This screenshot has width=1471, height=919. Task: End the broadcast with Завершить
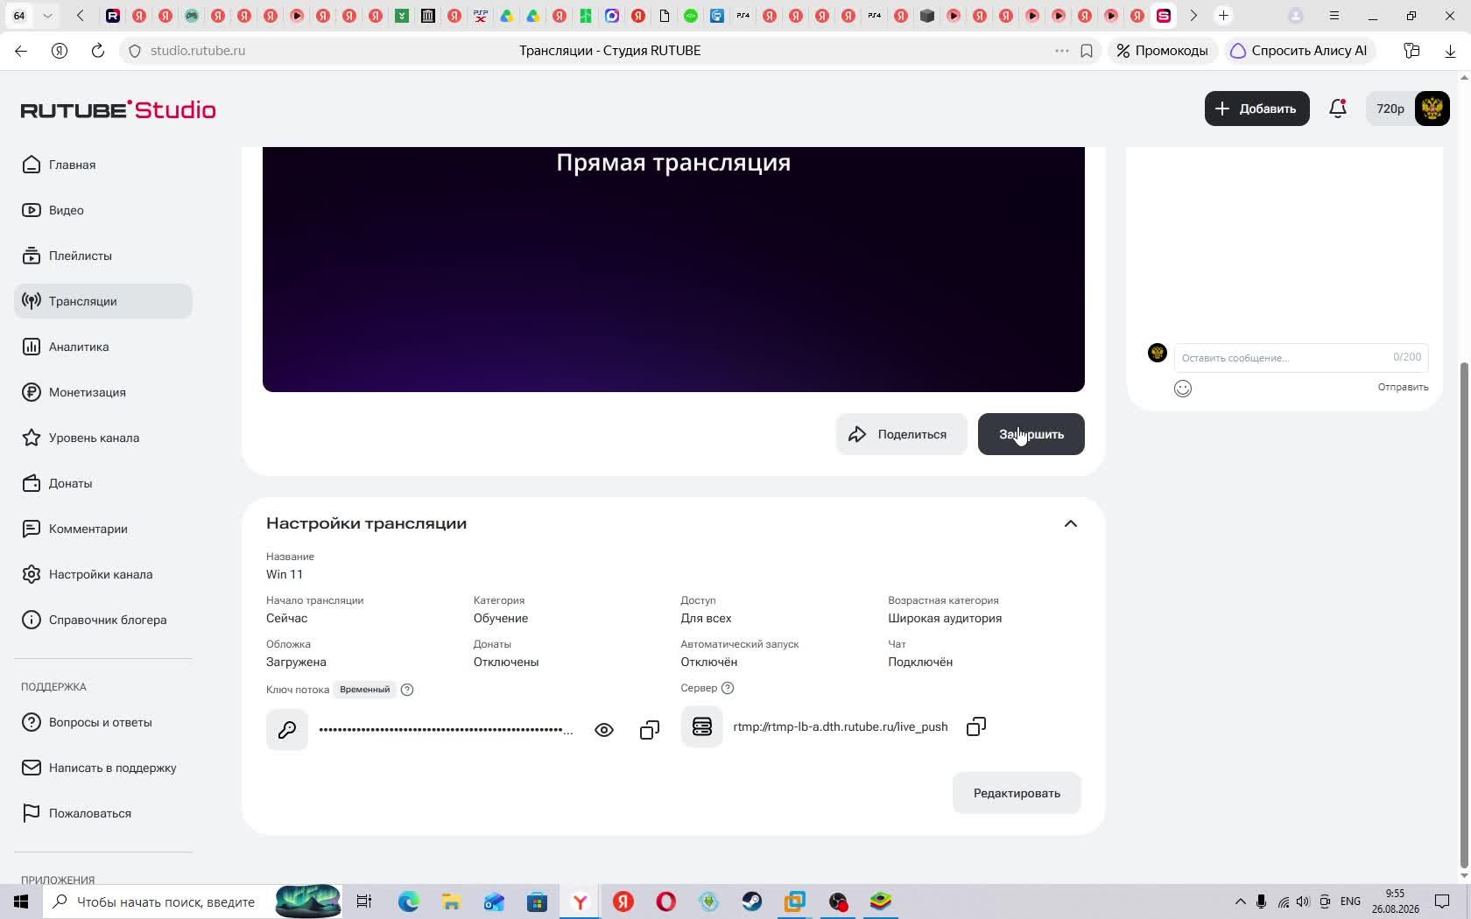point(1031,434)
